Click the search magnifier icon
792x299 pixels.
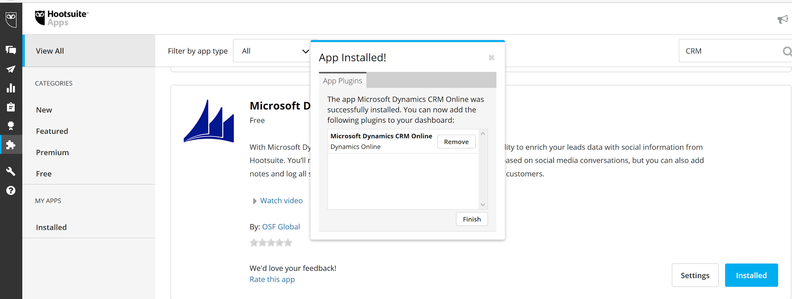tap(787, 51)
